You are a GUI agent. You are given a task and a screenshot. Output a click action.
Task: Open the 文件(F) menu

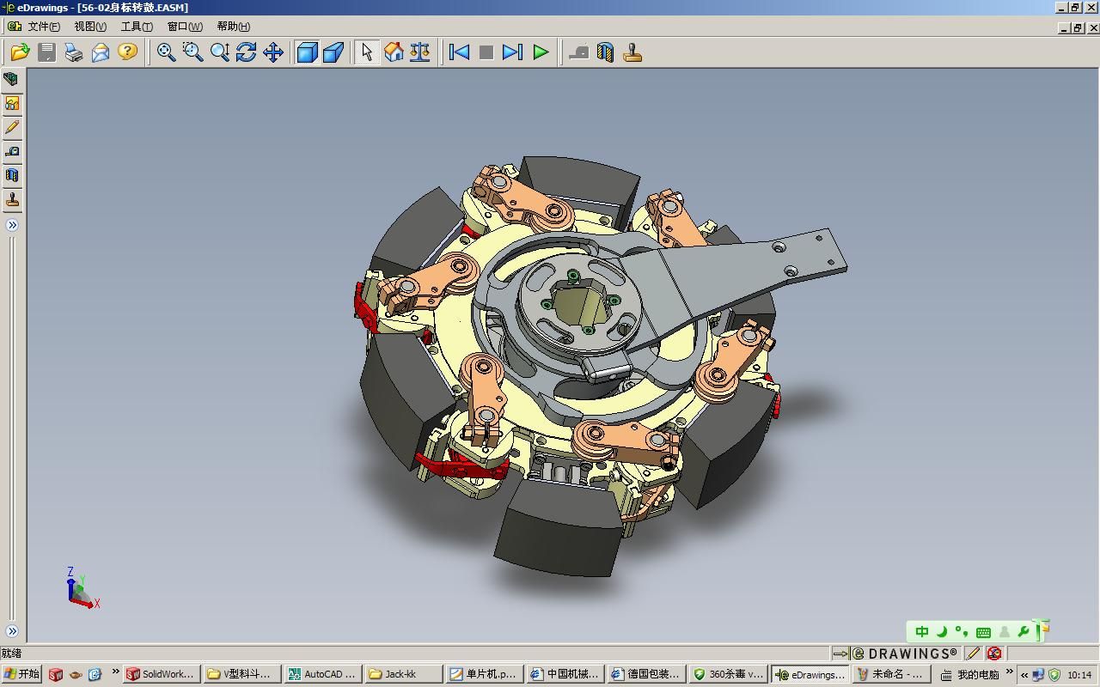click(43, 27)
